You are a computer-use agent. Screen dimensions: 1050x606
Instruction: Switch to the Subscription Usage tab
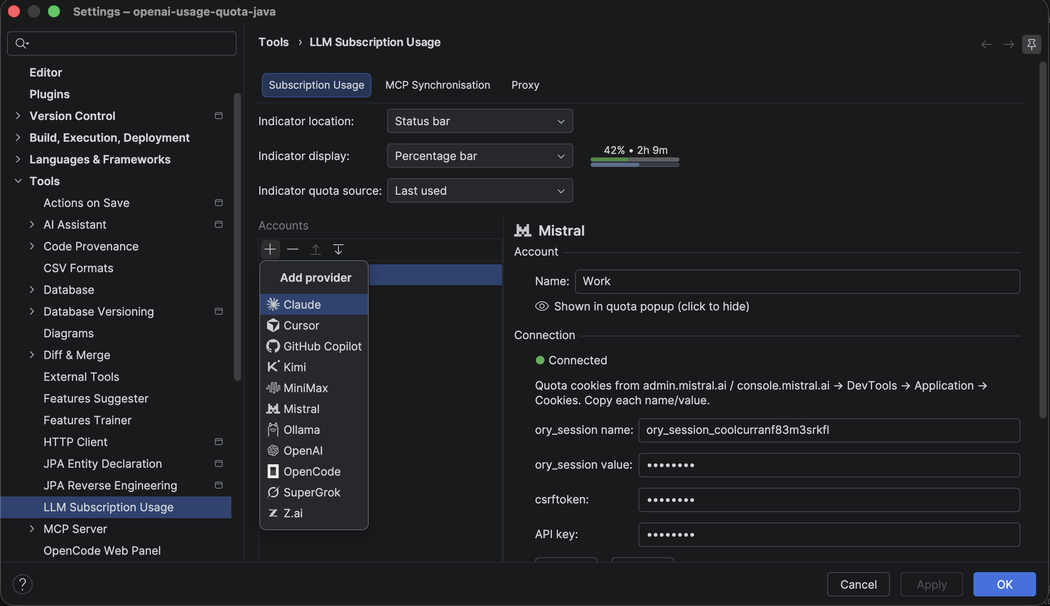coord(316,85)
